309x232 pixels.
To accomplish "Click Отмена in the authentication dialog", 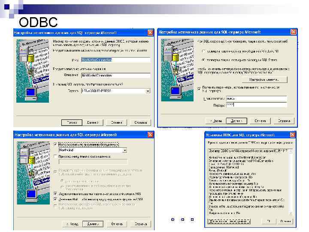I will pos(260,121).
